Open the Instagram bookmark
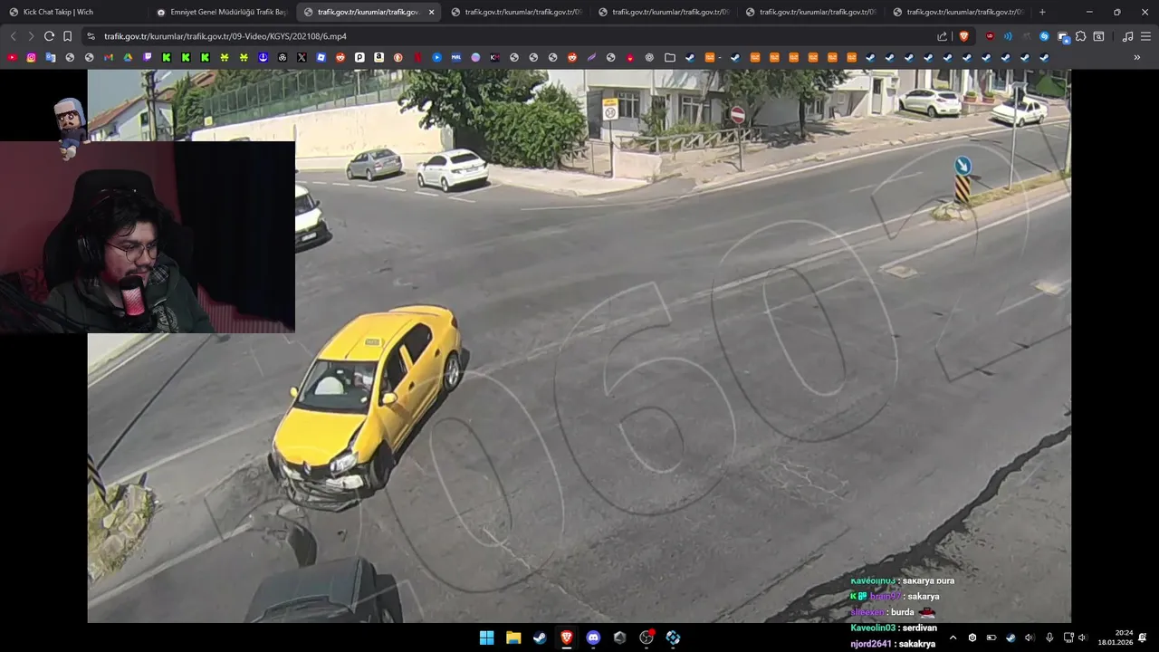The image size is (1159, 652). tap(31, 57)
